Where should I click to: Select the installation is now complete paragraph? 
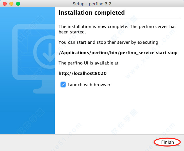(117, 29)
